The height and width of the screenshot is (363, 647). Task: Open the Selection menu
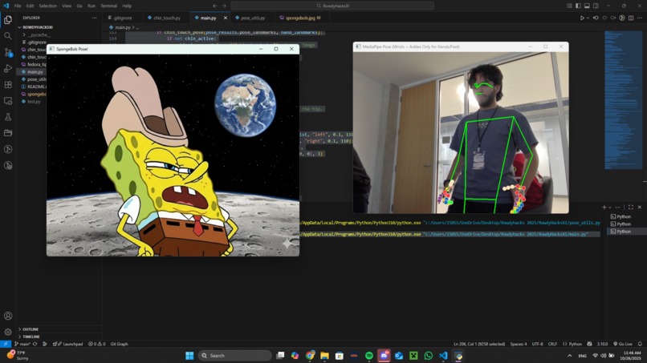48,6
